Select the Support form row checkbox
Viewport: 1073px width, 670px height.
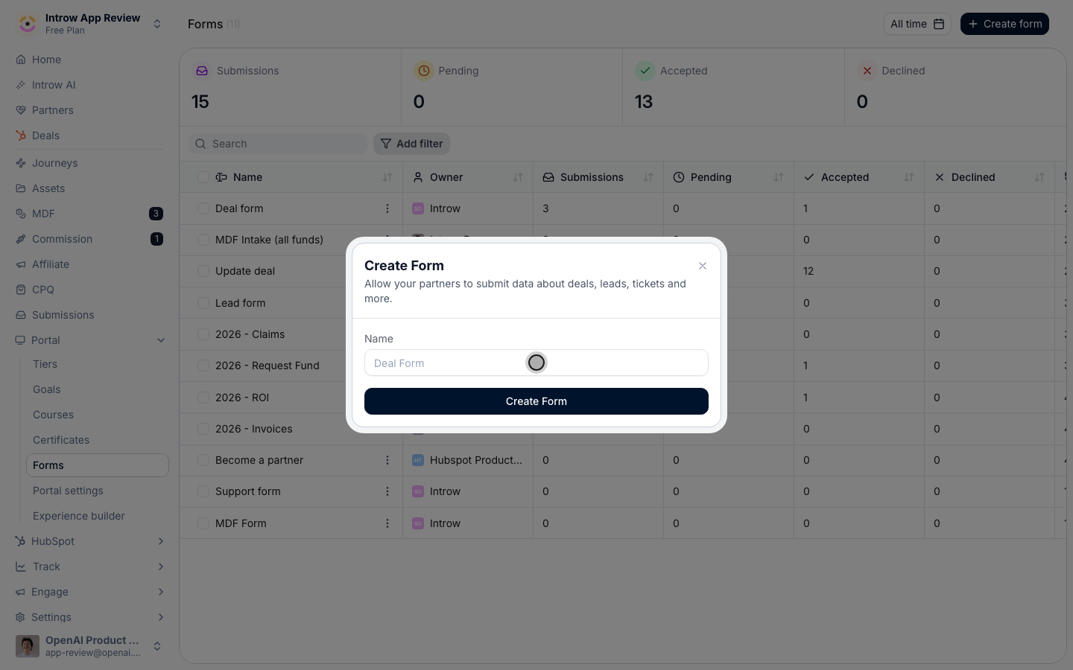203,491
